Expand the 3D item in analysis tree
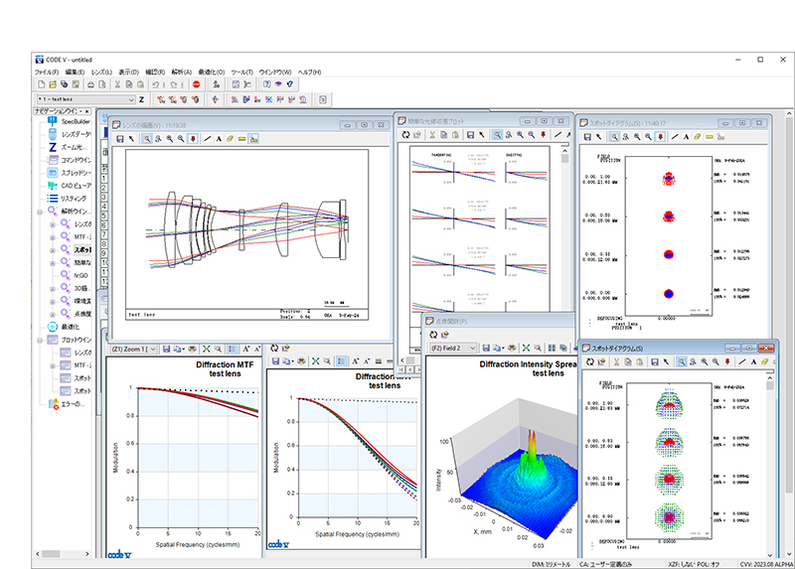Viewport: 795px width, 569px height. click(53, 289)
